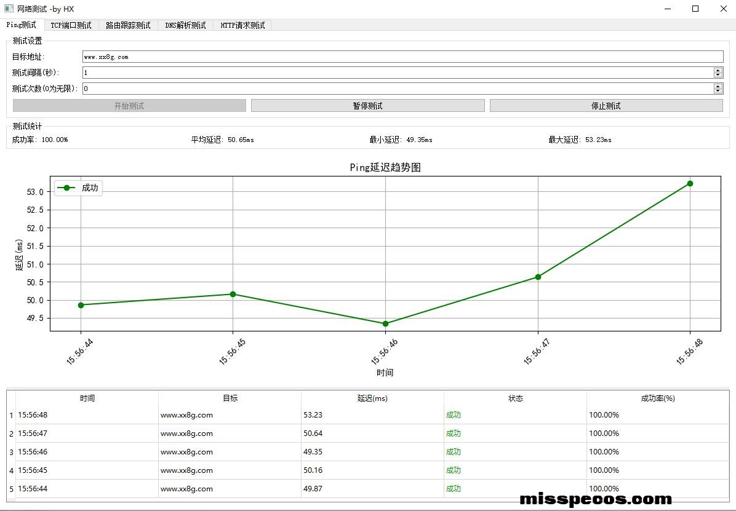Go to the HTTP请求测试 tab
Viewport: 736px width, 511px height.
coord(242,25)
